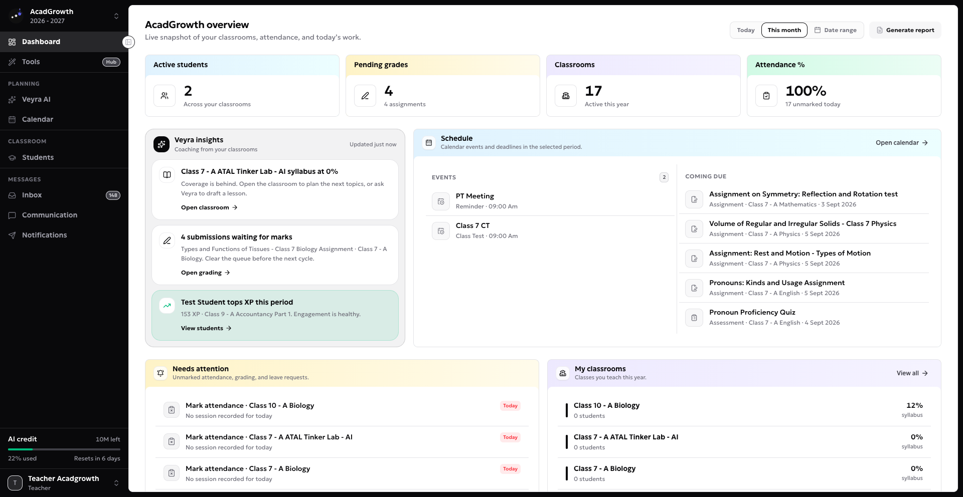Click the Needs attention bell icon
Screen dimensions: 963x497
tap(160, 373)
